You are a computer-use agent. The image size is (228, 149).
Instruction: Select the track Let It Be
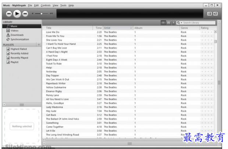pos(128,131)
